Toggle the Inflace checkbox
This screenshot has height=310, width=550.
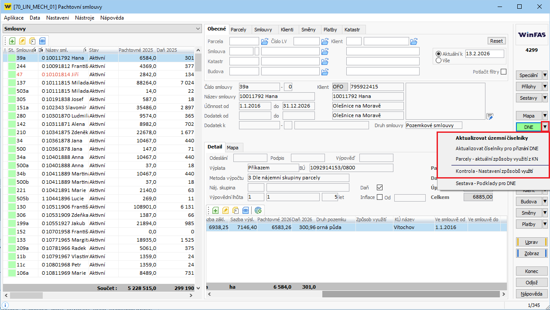coord(379,197)
